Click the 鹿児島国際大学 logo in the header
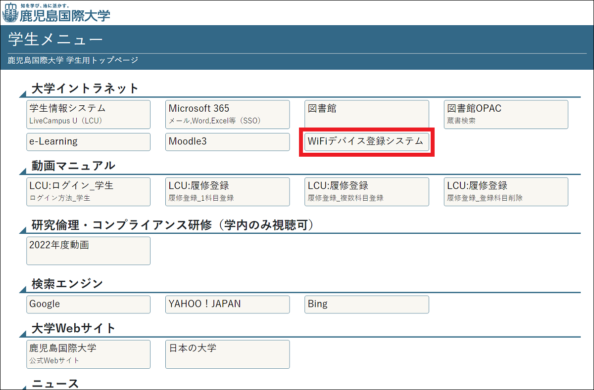Screen dimensions: 594x390 pos(56,13)
